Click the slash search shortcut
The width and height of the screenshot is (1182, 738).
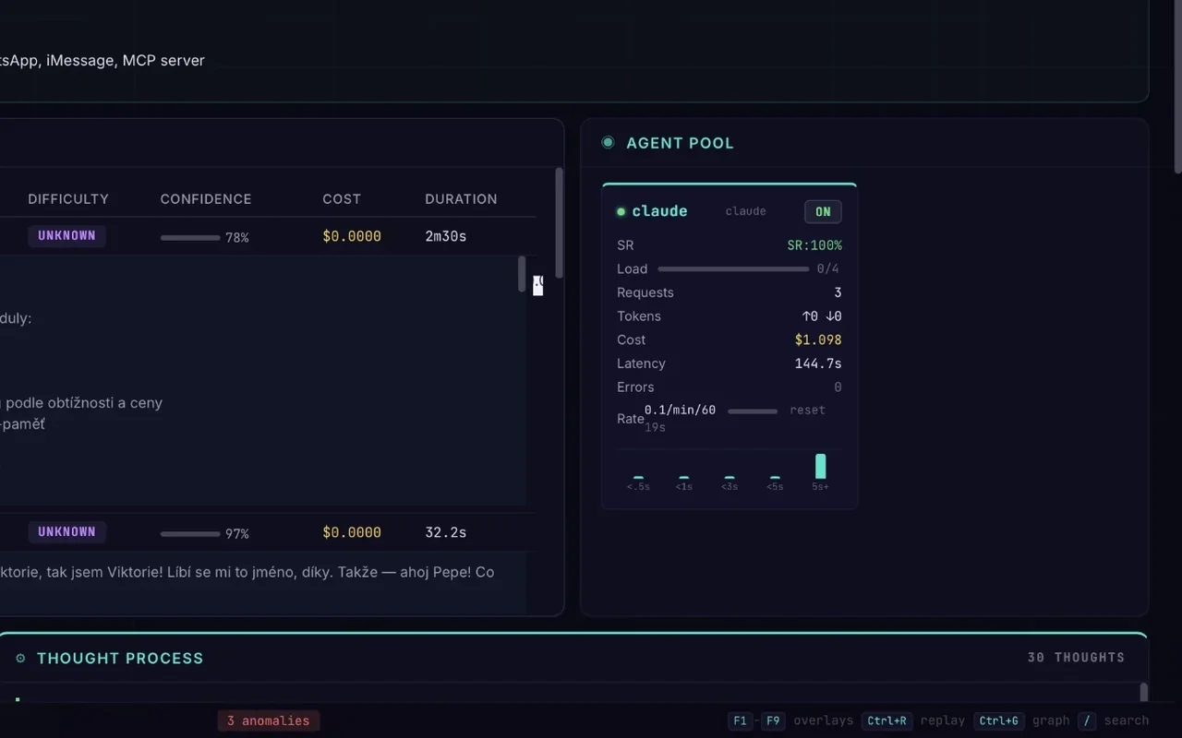1087,720
